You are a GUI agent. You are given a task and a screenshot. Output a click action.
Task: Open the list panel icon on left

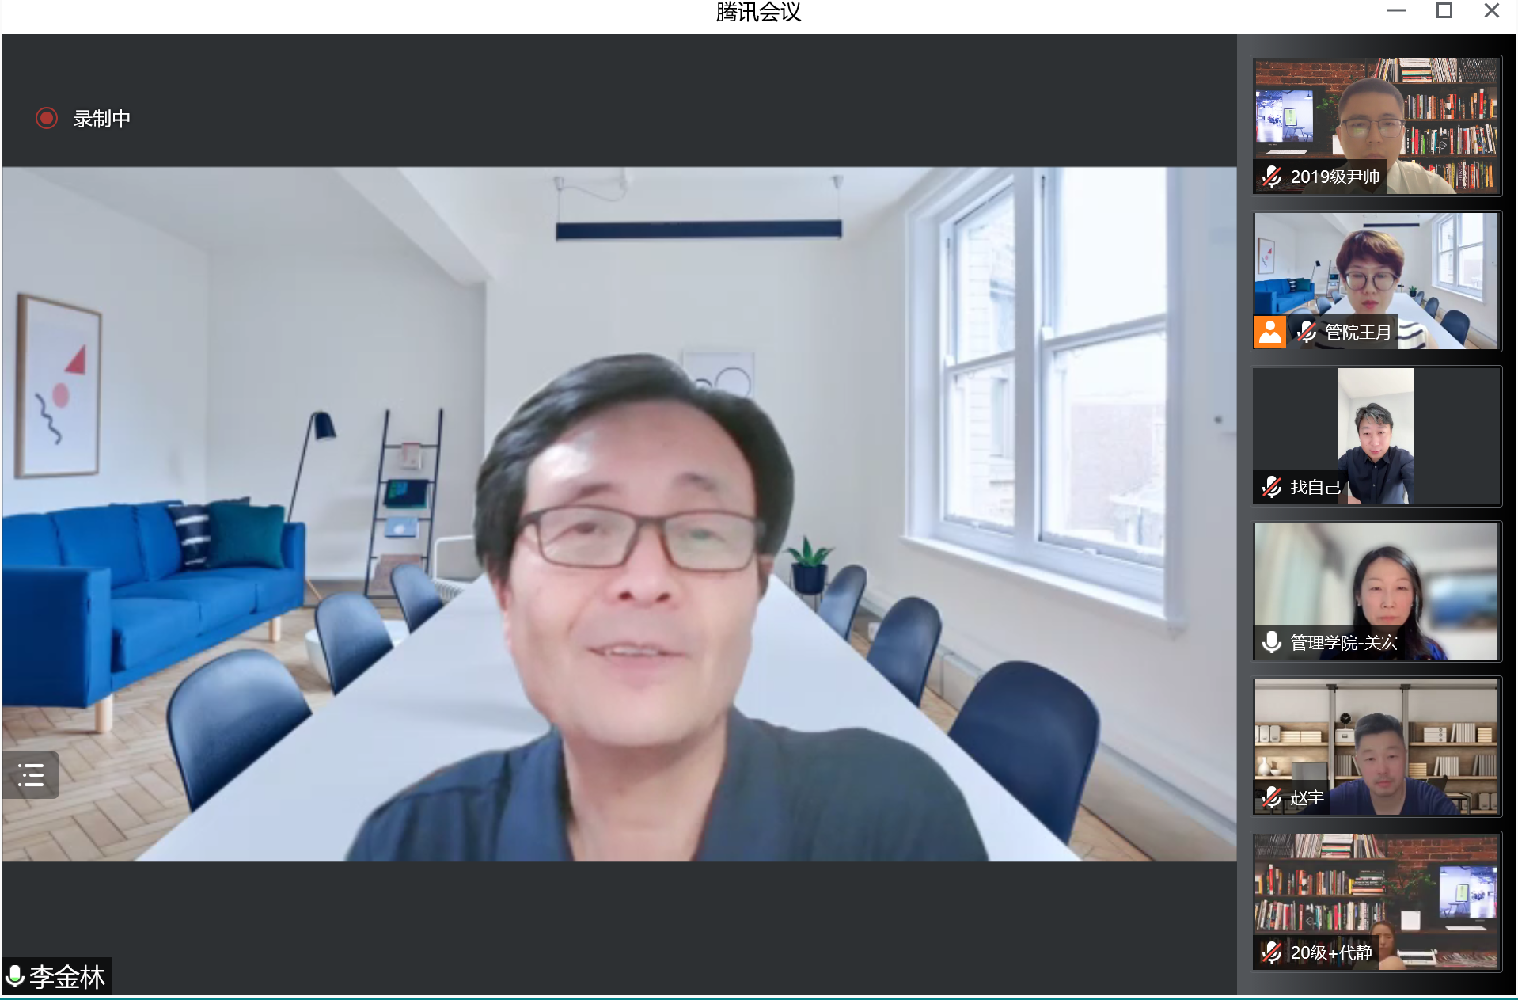[31, 774]
